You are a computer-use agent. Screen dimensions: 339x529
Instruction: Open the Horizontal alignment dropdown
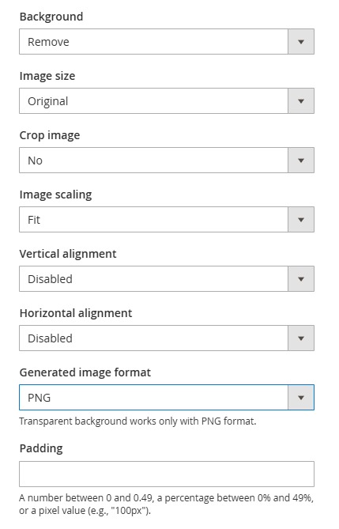pos(166,338)
